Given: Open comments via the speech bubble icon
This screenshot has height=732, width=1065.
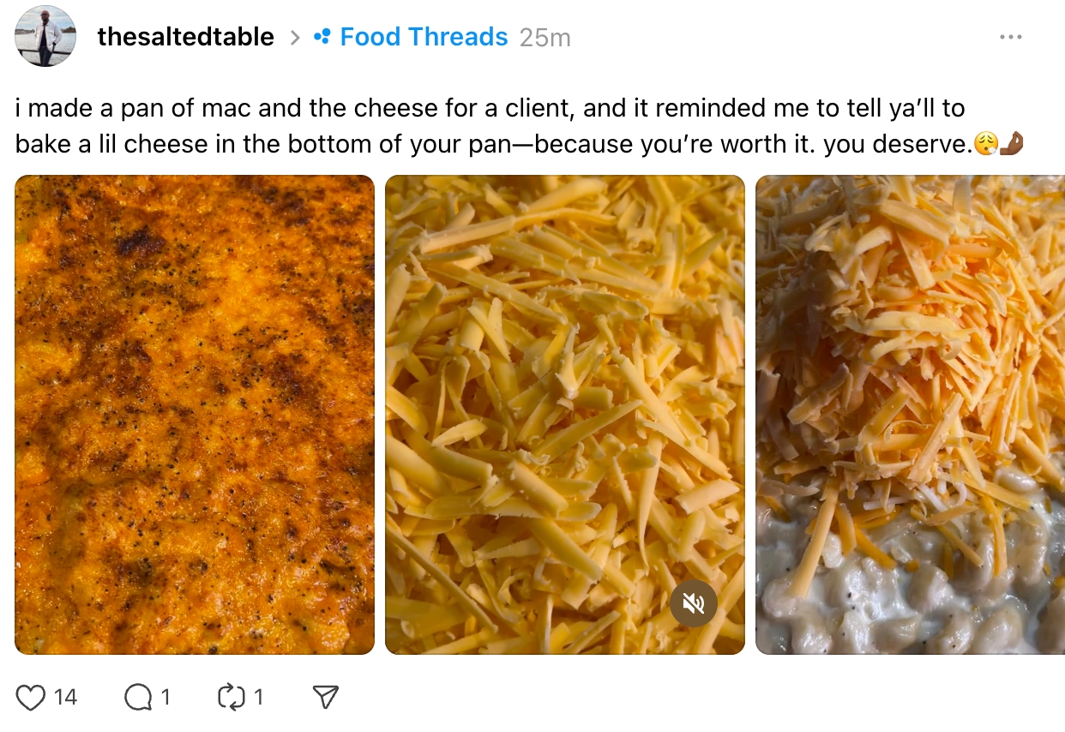Looking at the screenshot, I should coord(137,698).
